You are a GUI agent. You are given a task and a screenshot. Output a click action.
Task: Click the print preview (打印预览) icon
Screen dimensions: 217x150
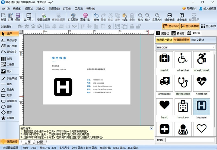[73, 17]
